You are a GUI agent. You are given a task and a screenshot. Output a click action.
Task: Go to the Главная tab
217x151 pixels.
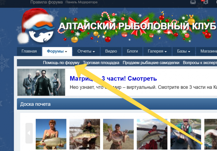coord(29,51)
